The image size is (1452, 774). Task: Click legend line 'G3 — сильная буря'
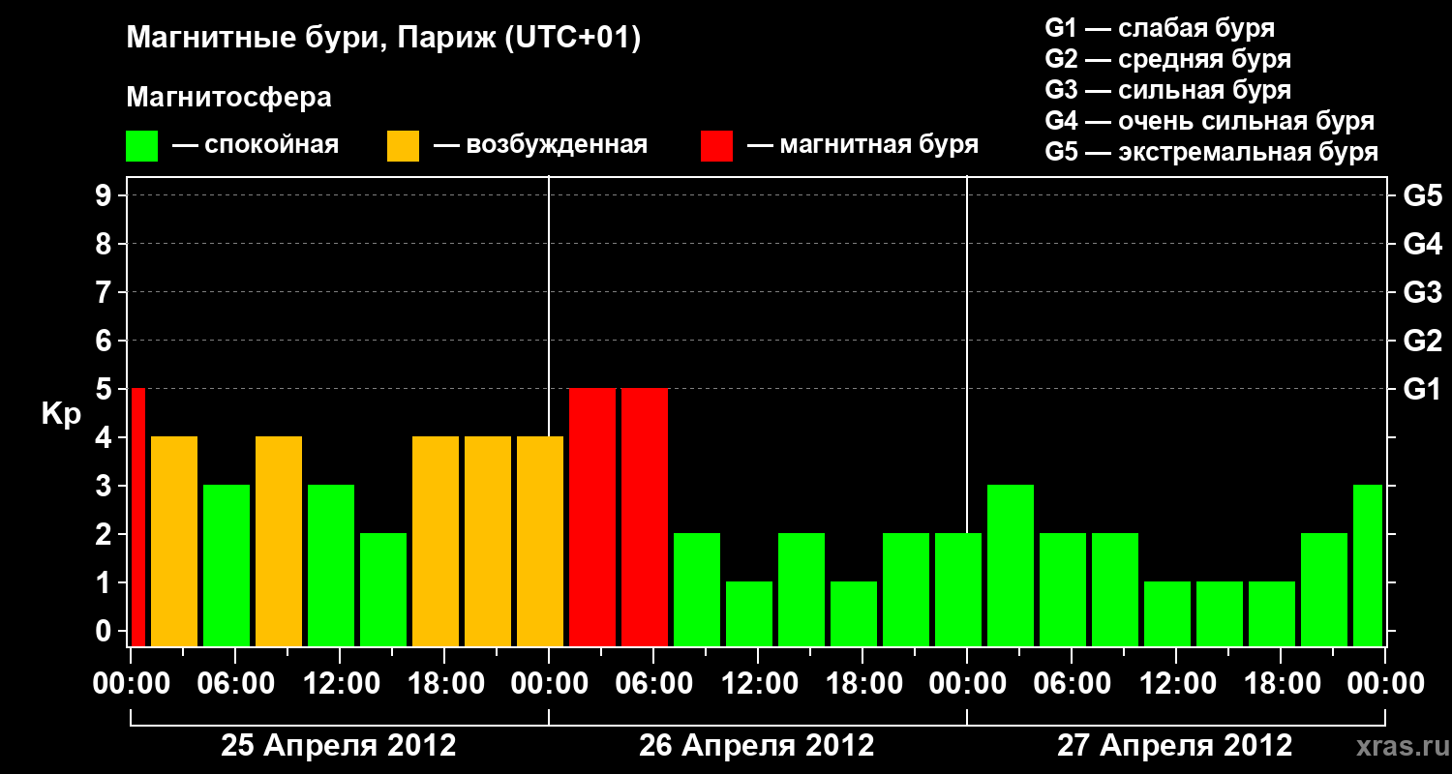pos(1167,90)
